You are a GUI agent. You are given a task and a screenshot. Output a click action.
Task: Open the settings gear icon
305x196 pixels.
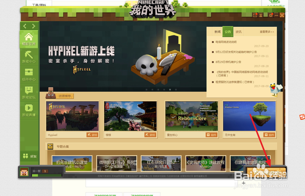pyautogui.click(x=271, y=15)
